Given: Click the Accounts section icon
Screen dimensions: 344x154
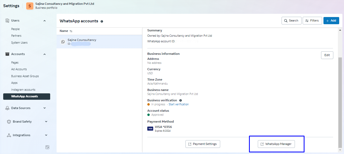Looking at the screenshot, I should coord(7,54).
